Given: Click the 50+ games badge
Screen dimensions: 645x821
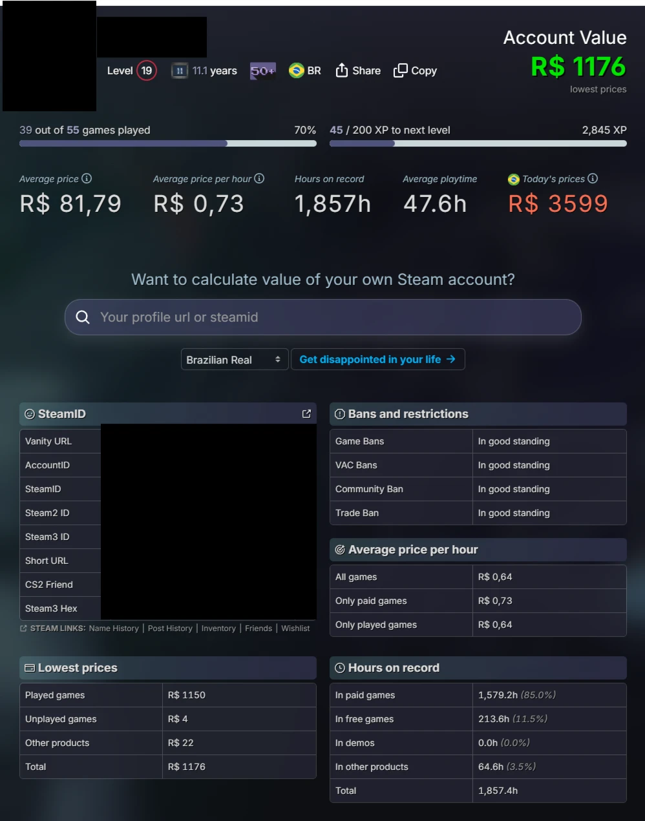Looking at the screenshot, I should tap(263, 70).
